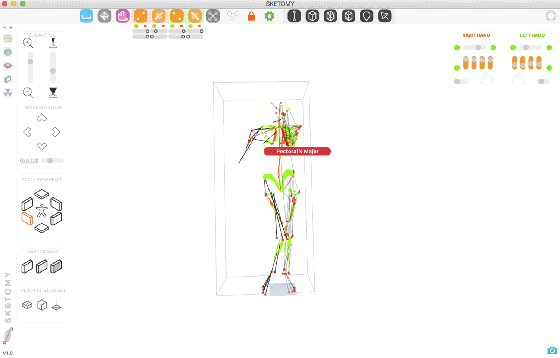The image size is (560, 358).
Task: Toggle the Right Hand bottom switch
Action: pyautogui.click(x=461, y=81)
